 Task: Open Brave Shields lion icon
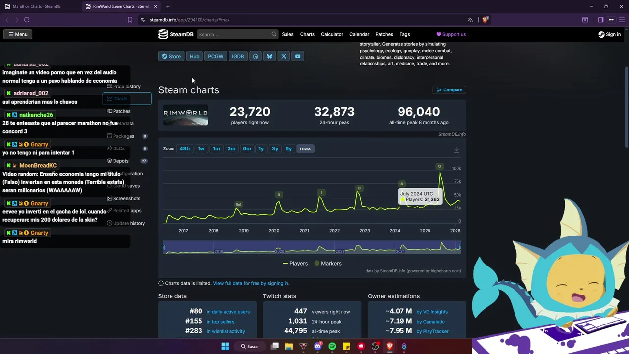click(x=485, y=20)
